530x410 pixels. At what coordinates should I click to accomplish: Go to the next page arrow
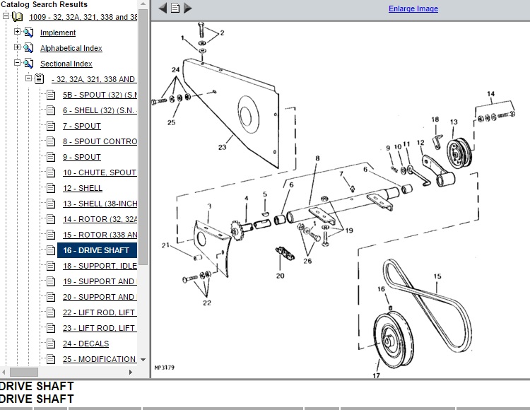pyautogui.click(x=188, y=8)
